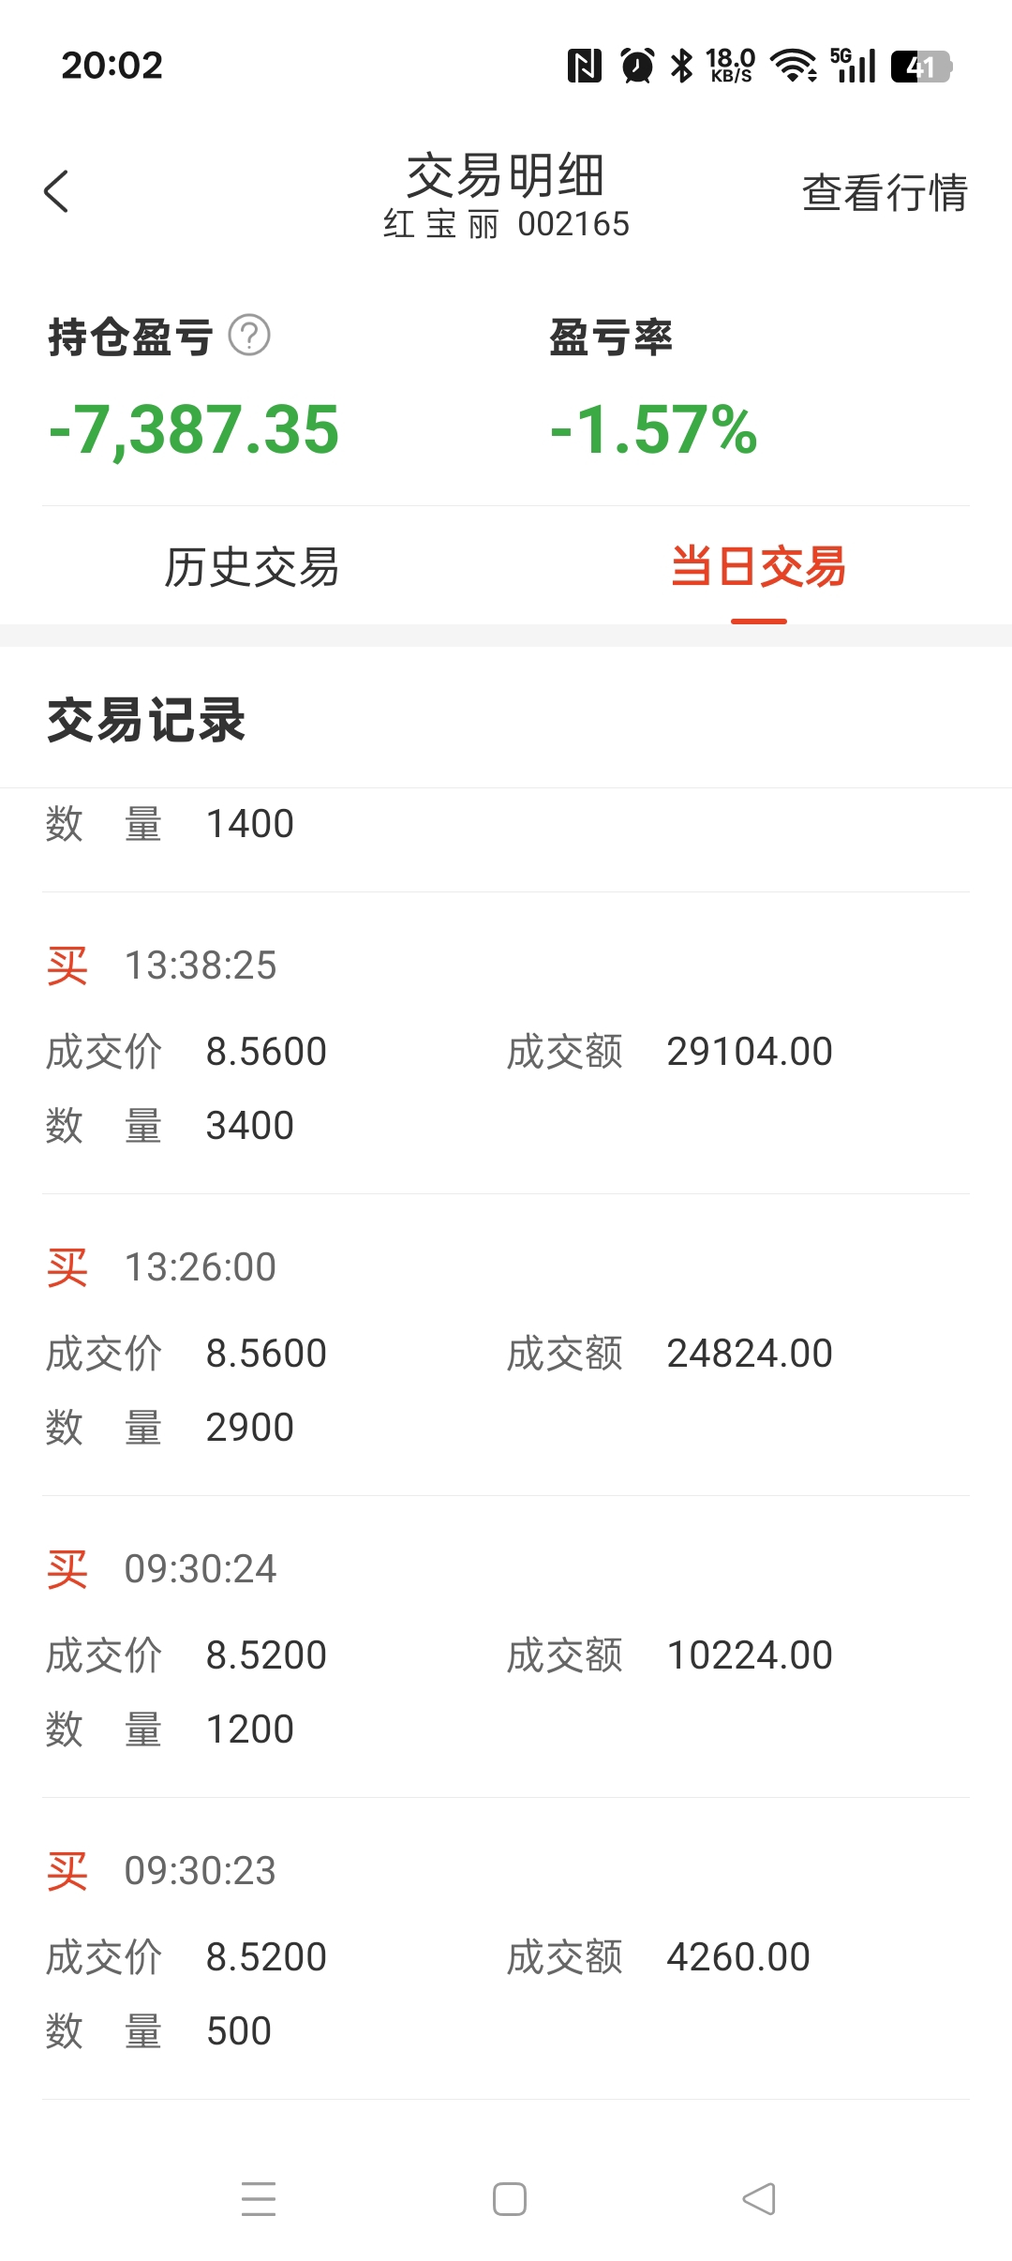Select the 13:26:00 buy trade record
The width and height of the screenshot is (1012, 2261).
pyautogui.click(x=506, y=1345)
